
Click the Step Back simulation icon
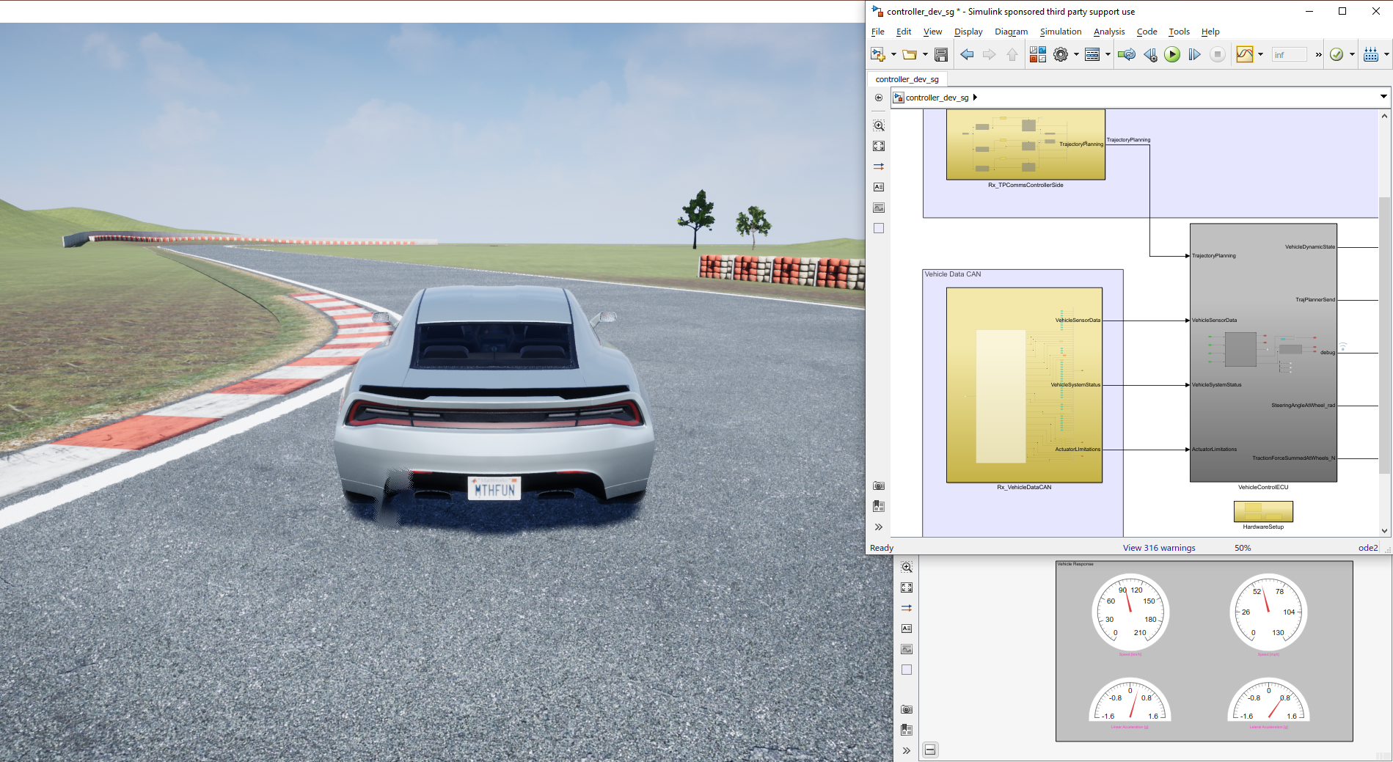pos(1149,54)
